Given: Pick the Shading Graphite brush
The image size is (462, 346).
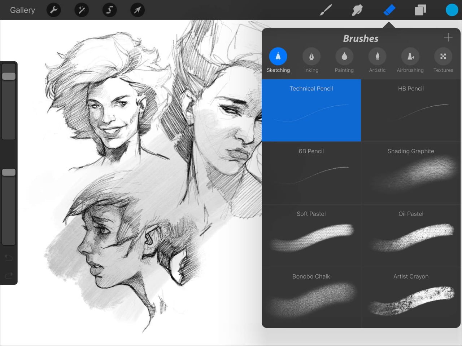Looking at the screenshot, I should pyautogui.click(x=411, y=173).
